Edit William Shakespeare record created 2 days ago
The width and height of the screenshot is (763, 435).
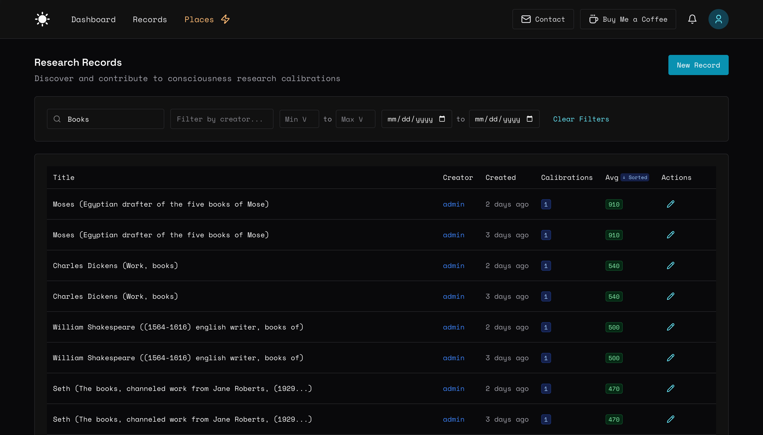671,327
